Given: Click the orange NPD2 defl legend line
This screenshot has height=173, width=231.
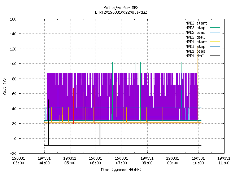Looking at the screenshot, I should (x=215, y=37).
